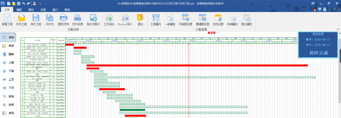Click the 预计：2015-08-13 date line
341x118 pixels.
[318, 45]
